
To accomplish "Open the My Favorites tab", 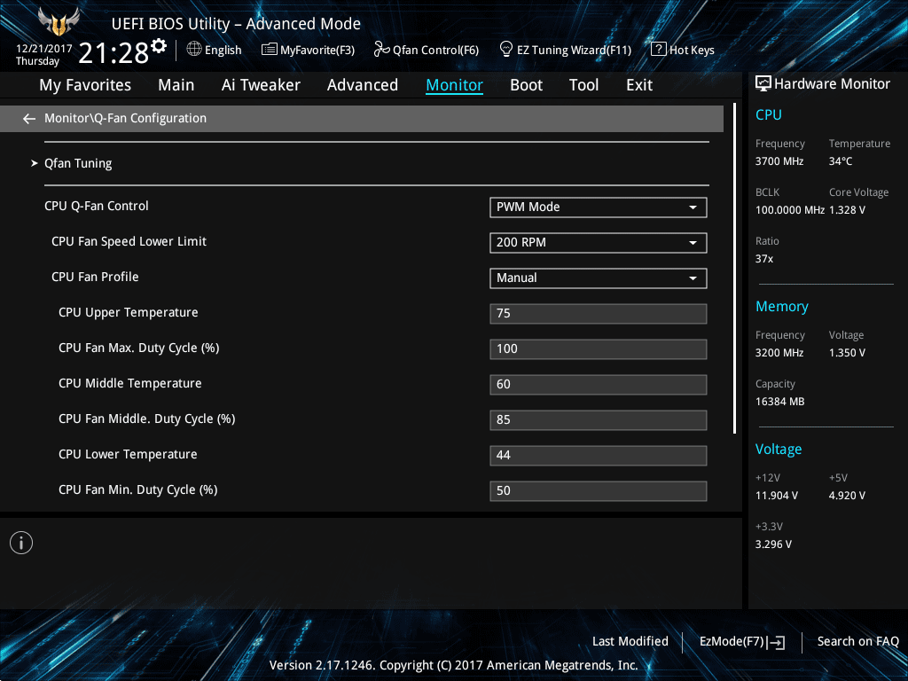I will [85, 85].
